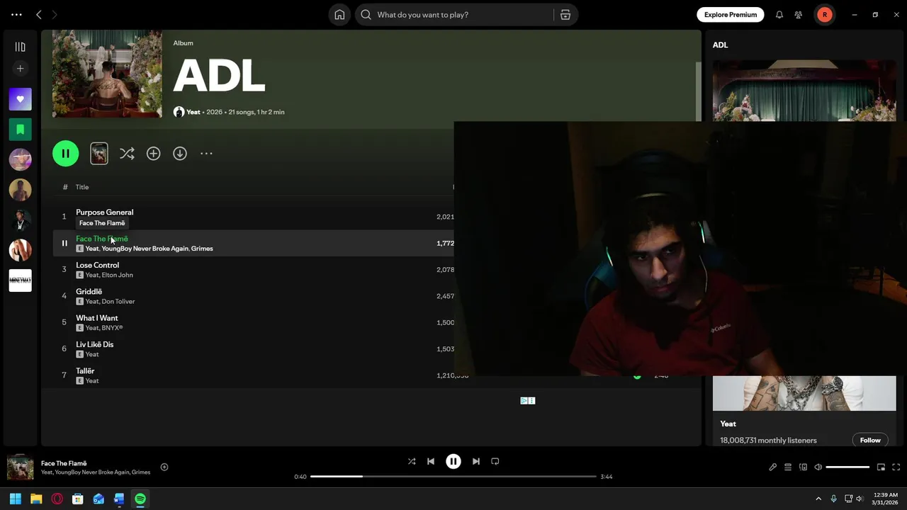
Task: Go to Home icon
Action: [x=339, y=15]
